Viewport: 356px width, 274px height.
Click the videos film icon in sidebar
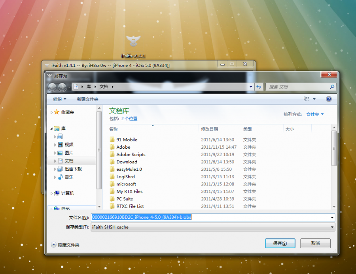(x=60, y=145)
